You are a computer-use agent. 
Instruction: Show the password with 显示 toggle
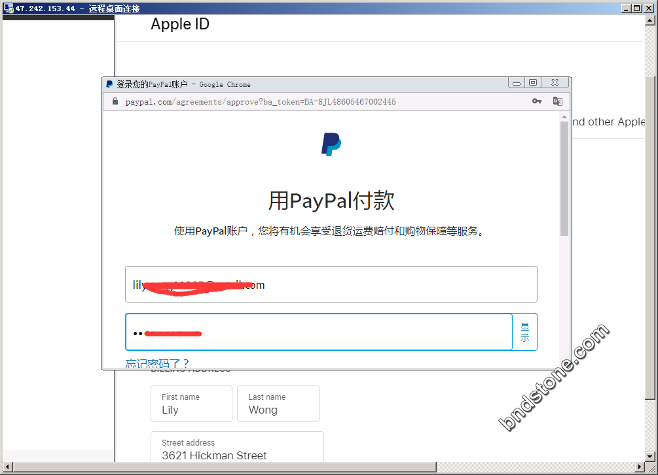click(524, 332)
